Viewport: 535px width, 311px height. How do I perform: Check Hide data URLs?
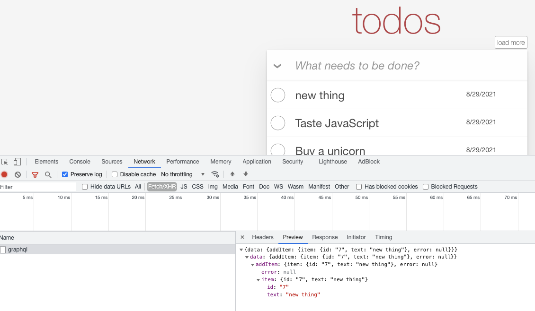[x=85, y=187]
